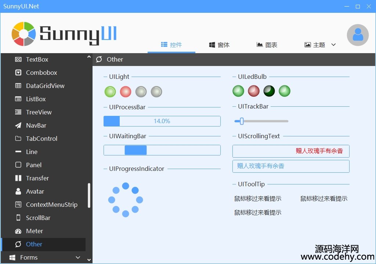Image resolution: width=376 pixels, height=264 pixels.
Task: Select Meter in the sidebar
Action: pyautogui.click(x=43, y=231)
